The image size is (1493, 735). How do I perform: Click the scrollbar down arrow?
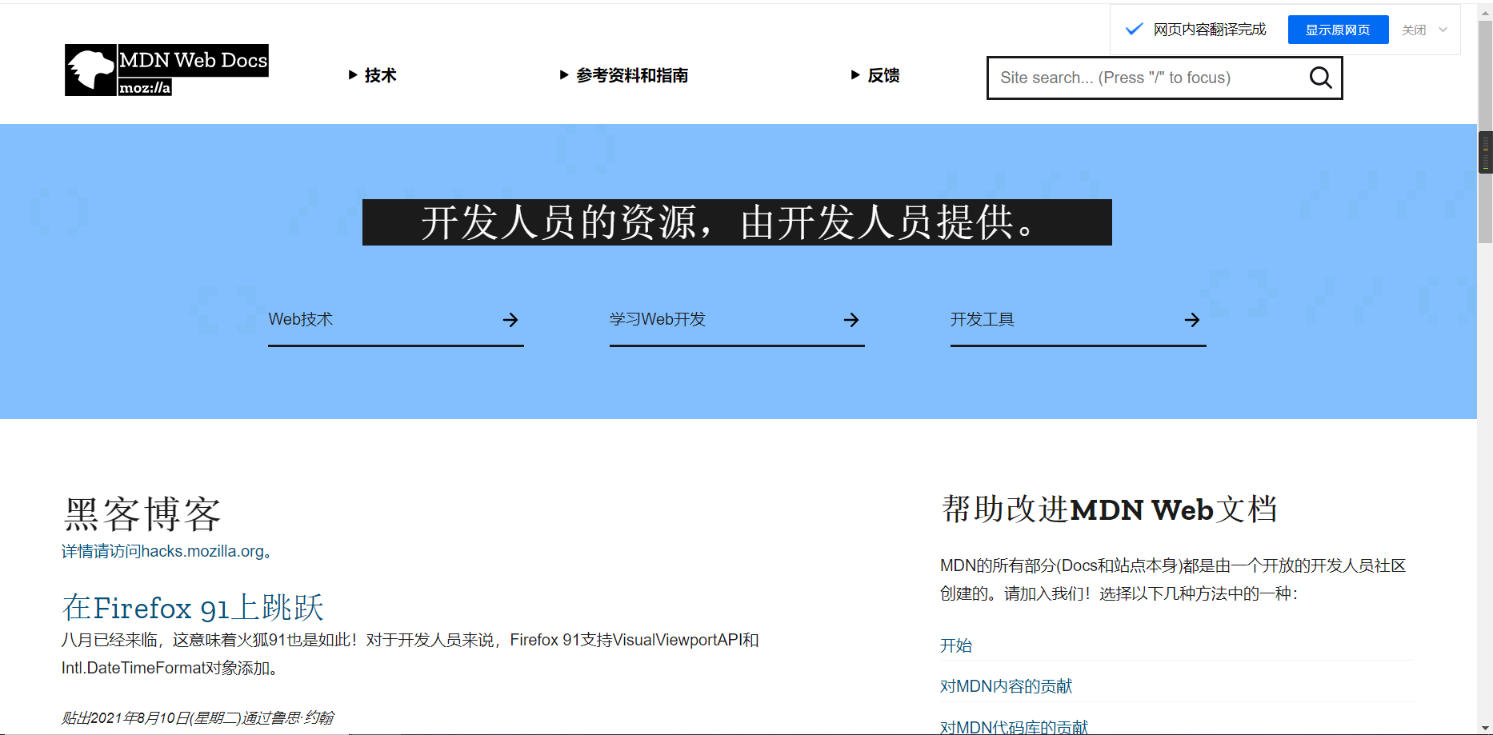[1486, 727]
